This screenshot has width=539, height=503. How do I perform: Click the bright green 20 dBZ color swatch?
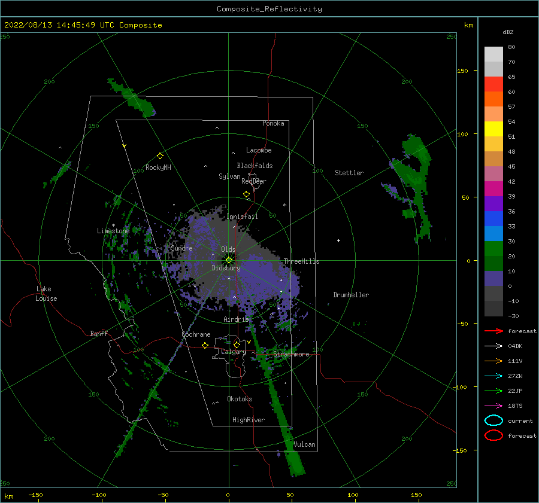493,248
